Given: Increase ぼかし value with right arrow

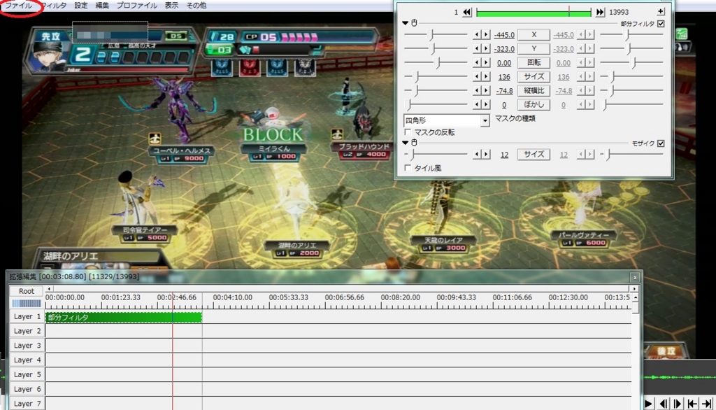Looking at the screenshot, I should (x=486, y=104).
